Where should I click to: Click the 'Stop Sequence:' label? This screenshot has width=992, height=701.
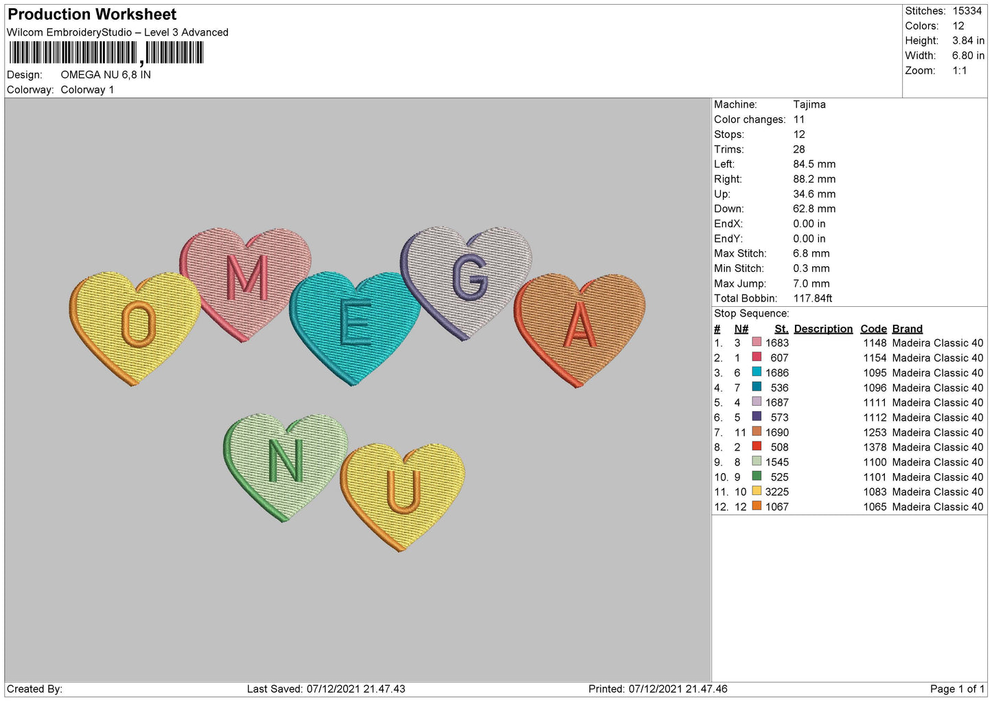pos(752,314)
